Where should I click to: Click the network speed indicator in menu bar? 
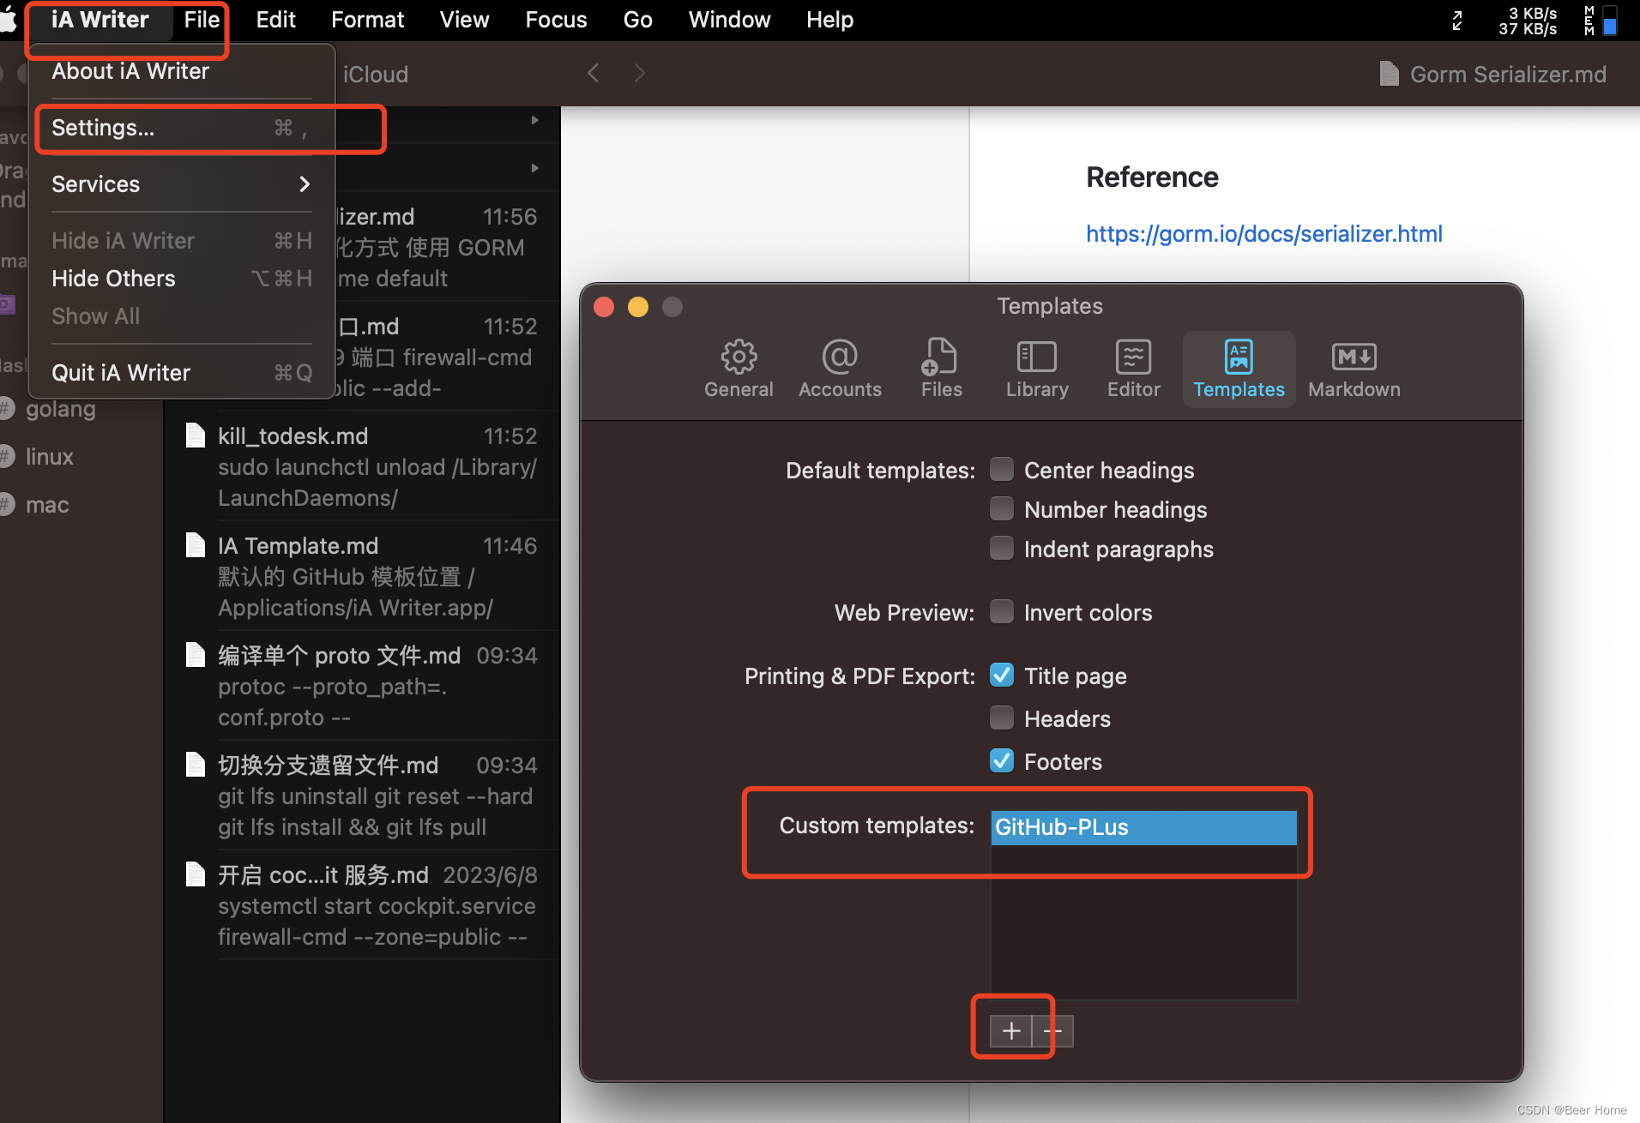[x=1528, y=21]
